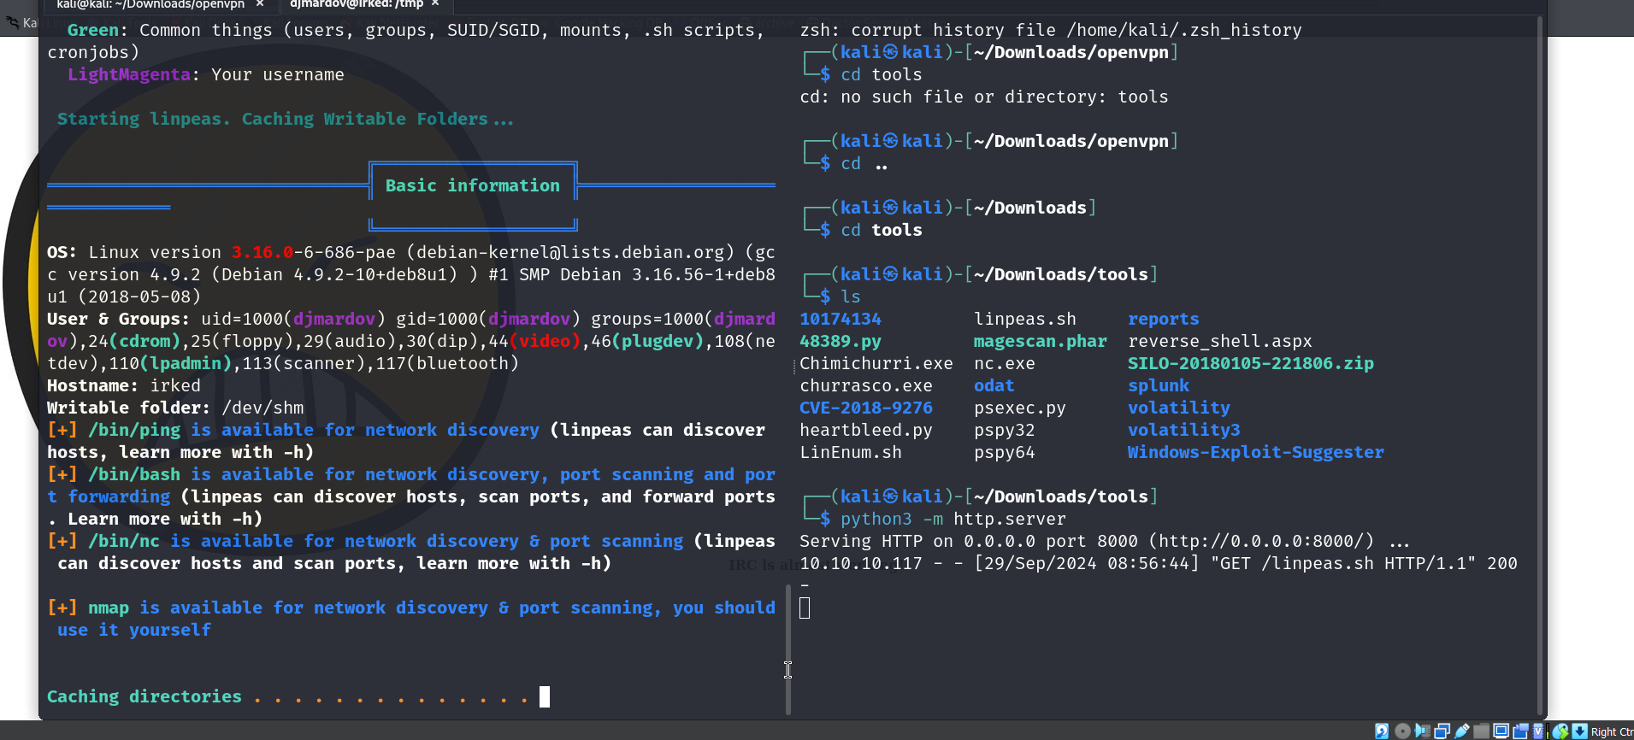The image size is (1634, 740).
Task: Click the empty prompt cursor in right pane
Action: coord(805,608)
